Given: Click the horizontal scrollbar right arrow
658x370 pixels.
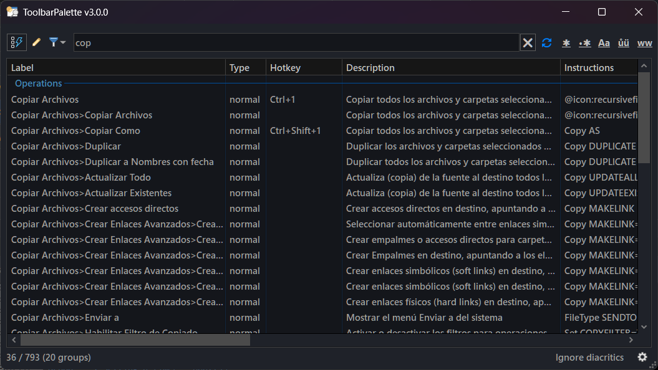Looking at the screenshot, I should tap(631, 340).
